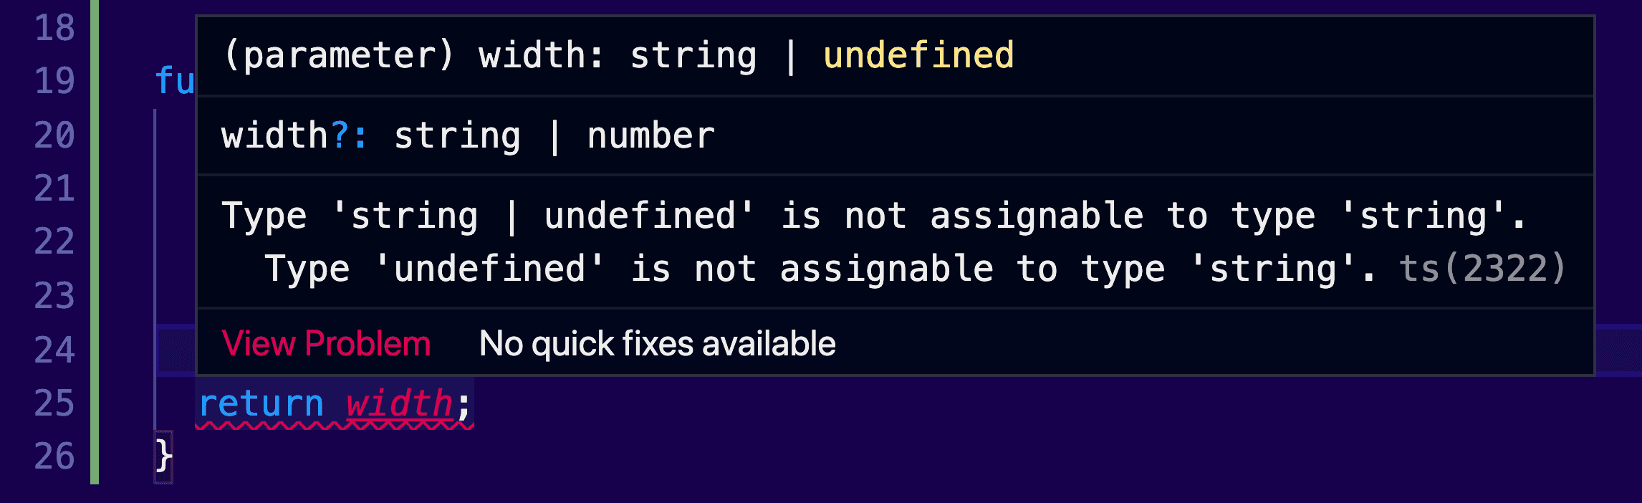Screen dimensions: 1642x503
Task: Click line number 26 in the gutter
Action: pyautogui.click(x=54, y=456)
